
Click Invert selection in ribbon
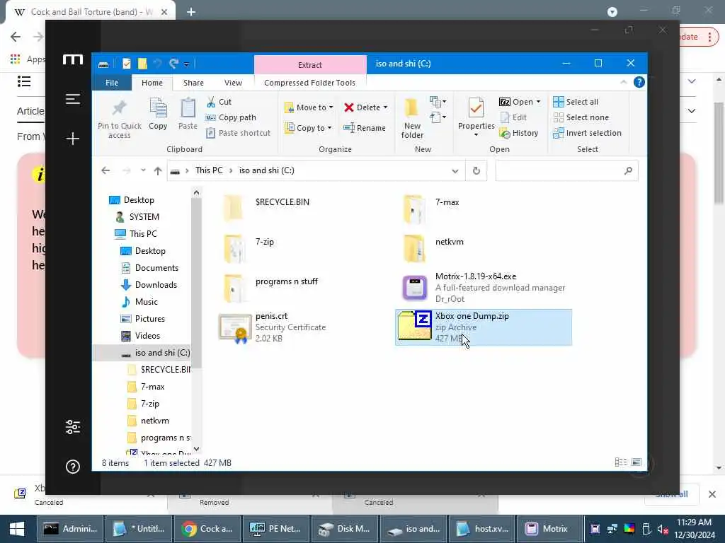click(587, 133)
